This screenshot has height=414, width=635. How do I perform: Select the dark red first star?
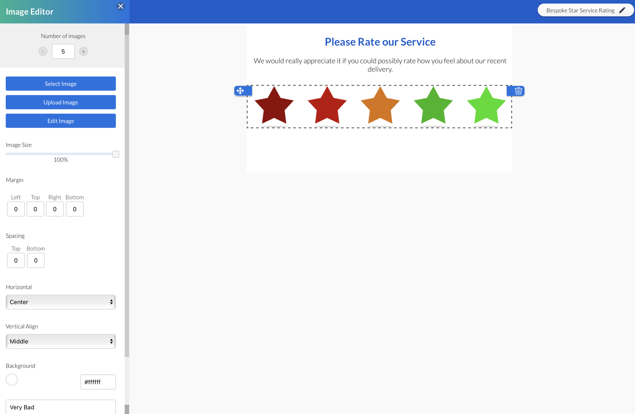(274, 107)
